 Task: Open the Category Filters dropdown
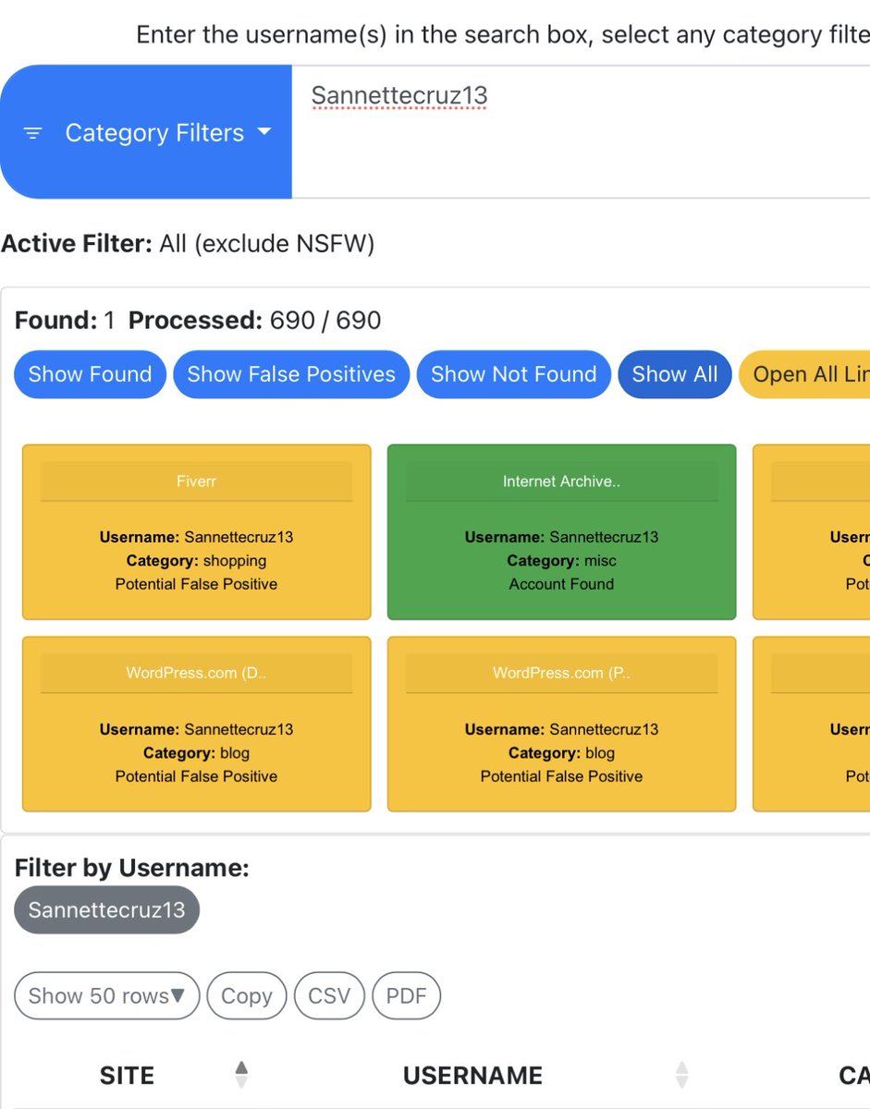click(146, 132)
